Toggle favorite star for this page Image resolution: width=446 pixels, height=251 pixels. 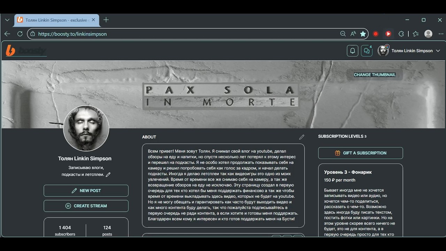(363, 34)
